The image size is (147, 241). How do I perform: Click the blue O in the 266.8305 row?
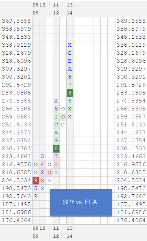(63, 109)
